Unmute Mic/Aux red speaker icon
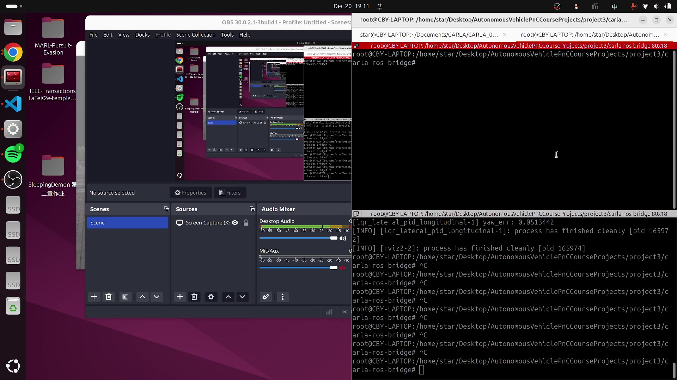 [343, 268]
